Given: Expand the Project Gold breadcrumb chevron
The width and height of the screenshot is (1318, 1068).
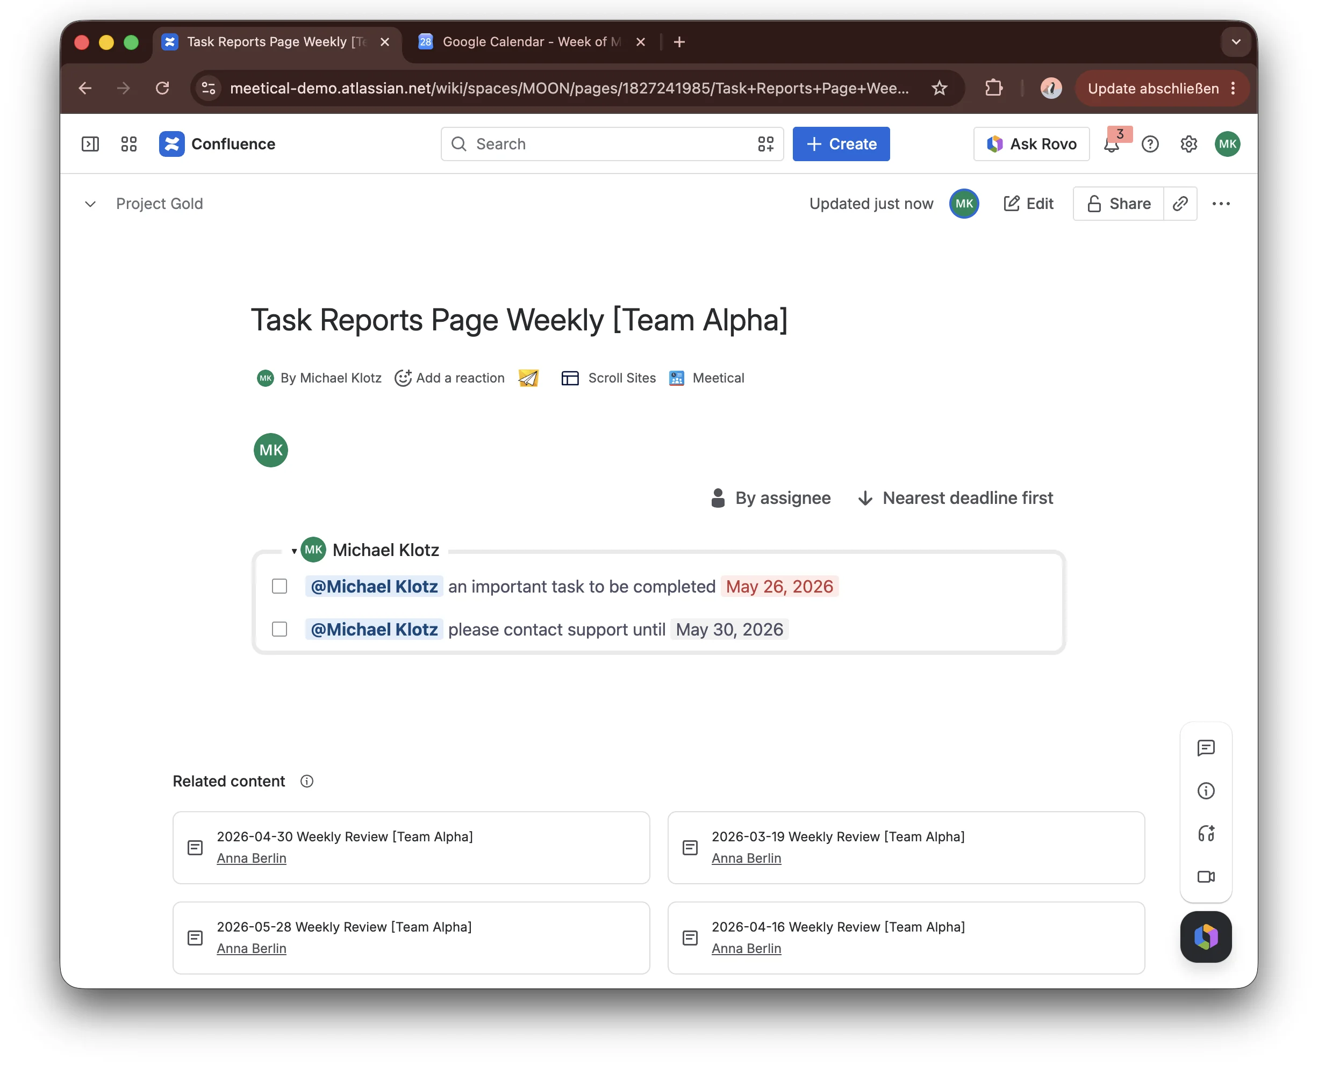Looking at the screenshot, I should click(90, 204).
